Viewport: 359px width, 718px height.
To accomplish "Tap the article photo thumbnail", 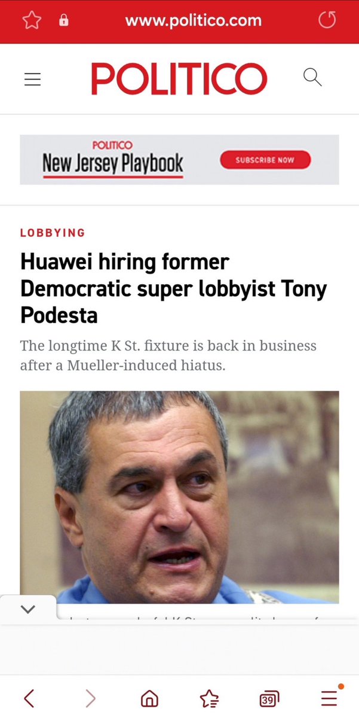I will click(x=179, y=497).
